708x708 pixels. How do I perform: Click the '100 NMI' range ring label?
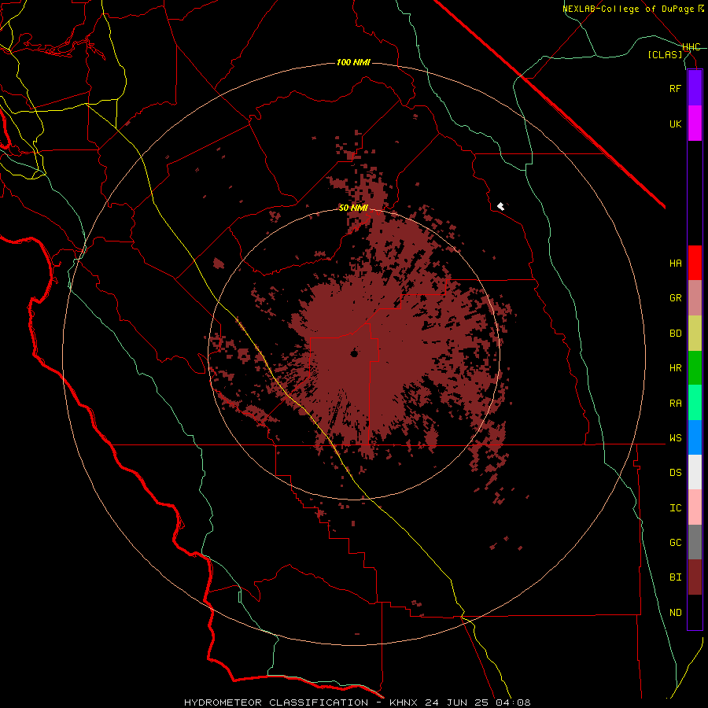point(353,62)
